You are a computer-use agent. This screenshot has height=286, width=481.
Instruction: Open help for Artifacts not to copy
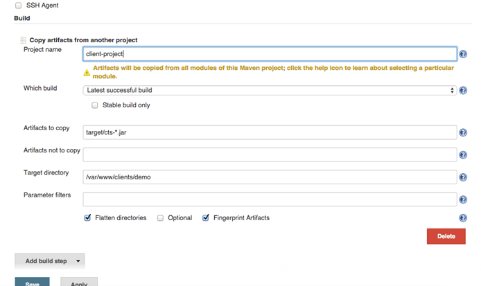pyautogui.click(x=462, y=155)
